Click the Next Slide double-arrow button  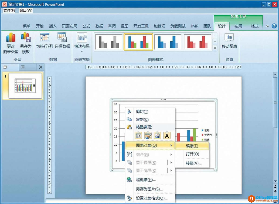275,191
